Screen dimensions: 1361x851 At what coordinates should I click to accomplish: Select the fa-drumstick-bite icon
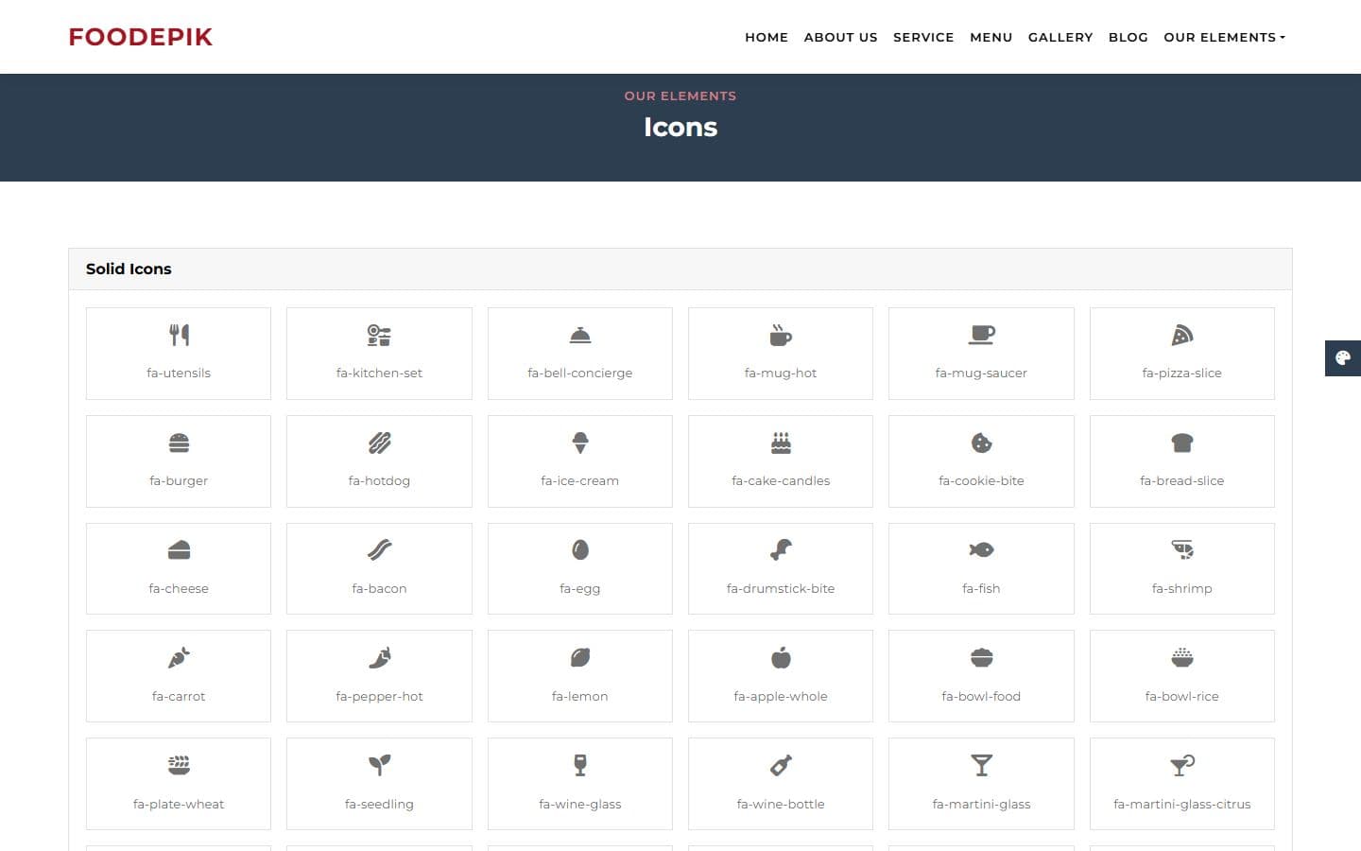781,550
